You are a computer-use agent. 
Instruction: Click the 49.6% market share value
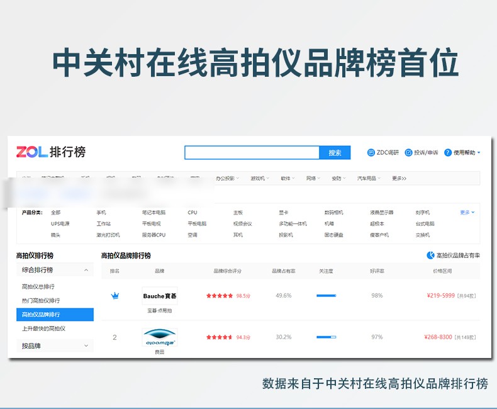coord(283,296)
